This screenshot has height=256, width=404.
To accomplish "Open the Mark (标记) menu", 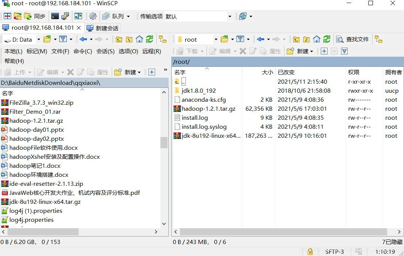I will [37, 51].
